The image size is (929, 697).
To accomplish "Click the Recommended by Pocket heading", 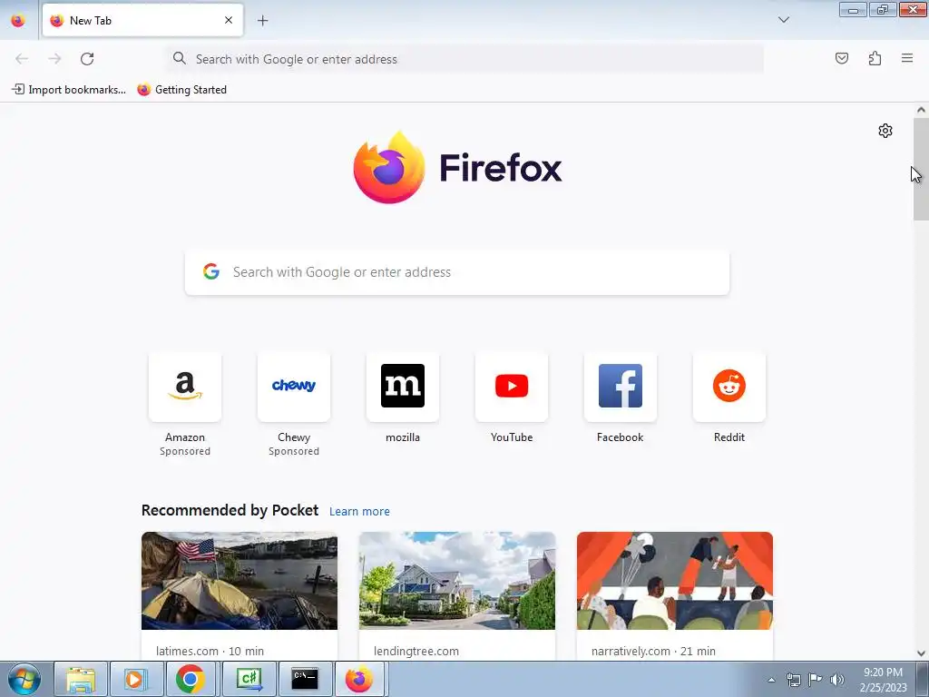I will [230, 510].
